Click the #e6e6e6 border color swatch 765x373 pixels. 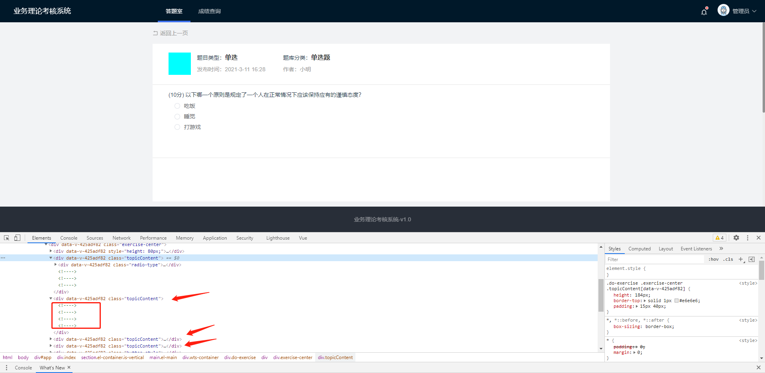coord(677,301)
